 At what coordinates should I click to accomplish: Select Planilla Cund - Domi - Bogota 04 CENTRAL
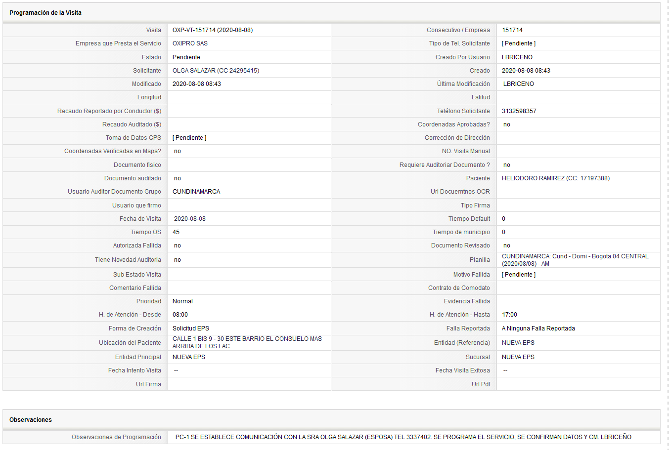click(x=575, y=260)
